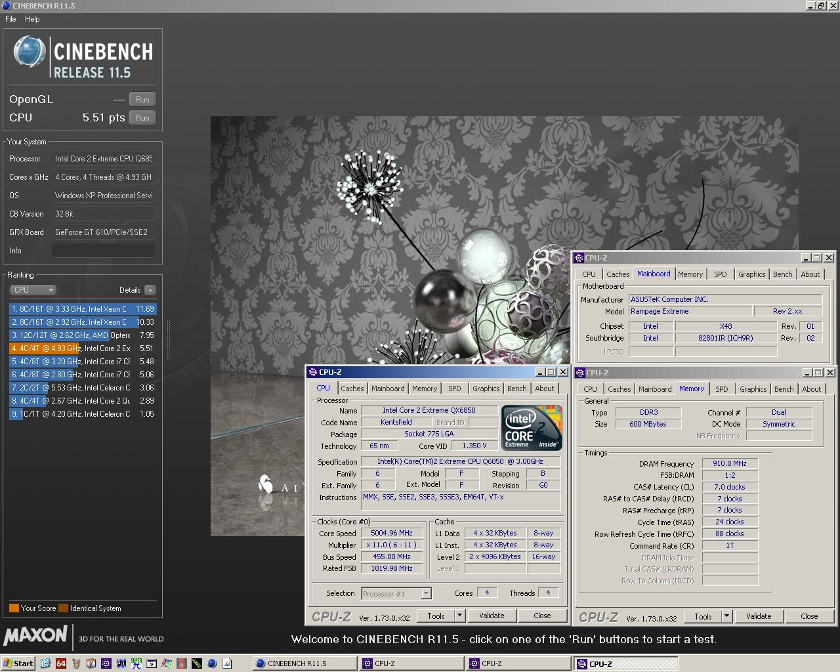The width and height of the screenshot is (840, 672).
Task: Click the Rampage Extreme model field
Action: [690, 311]
